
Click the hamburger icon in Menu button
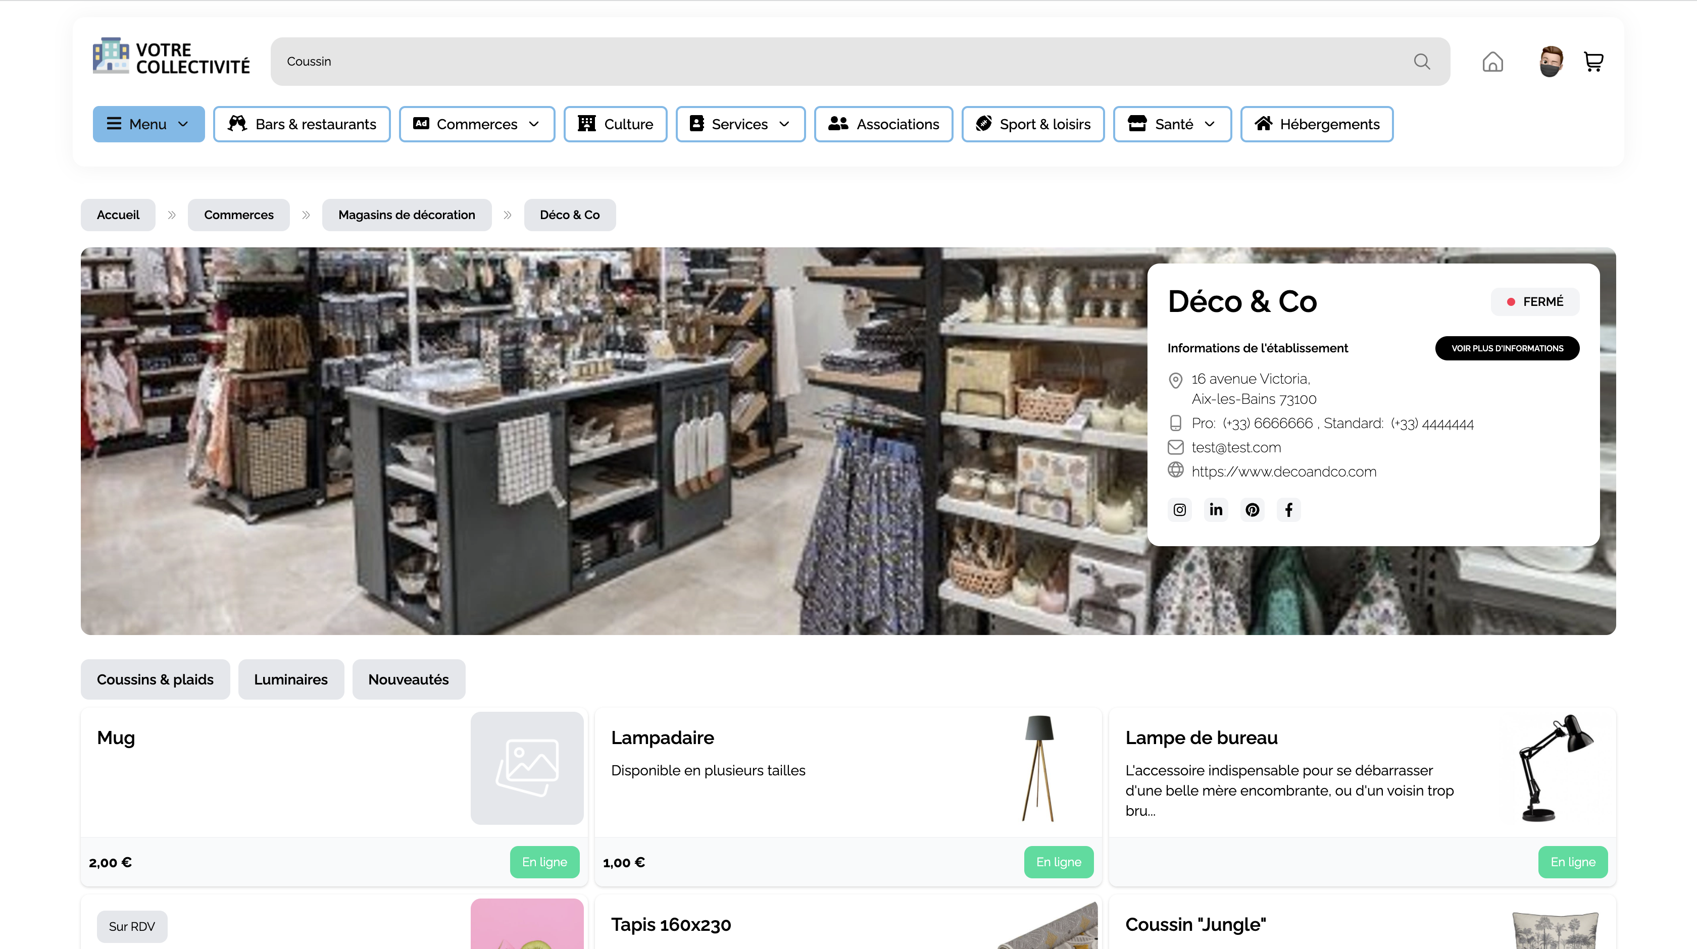tap(114, 124)
